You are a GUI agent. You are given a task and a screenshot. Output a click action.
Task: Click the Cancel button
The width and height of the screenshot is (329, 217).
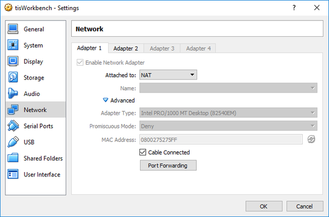click(304, 206)
